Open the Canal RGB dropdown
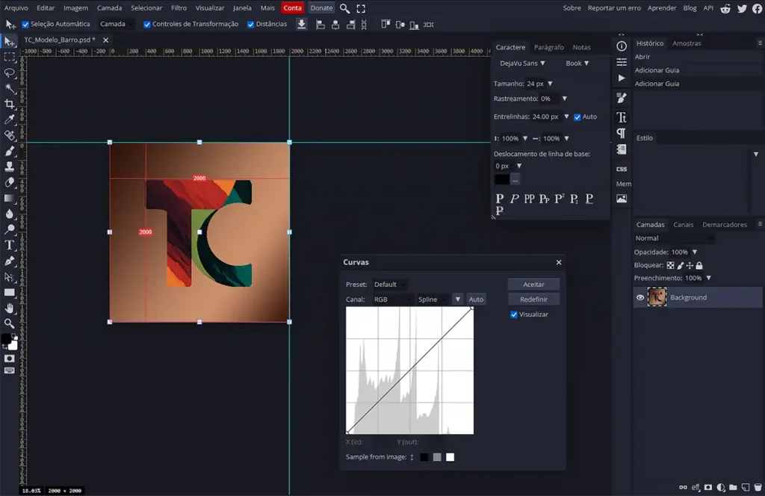The width and height of the screenshot is (765, 496). pyautogui.click(x=392, y=300)
